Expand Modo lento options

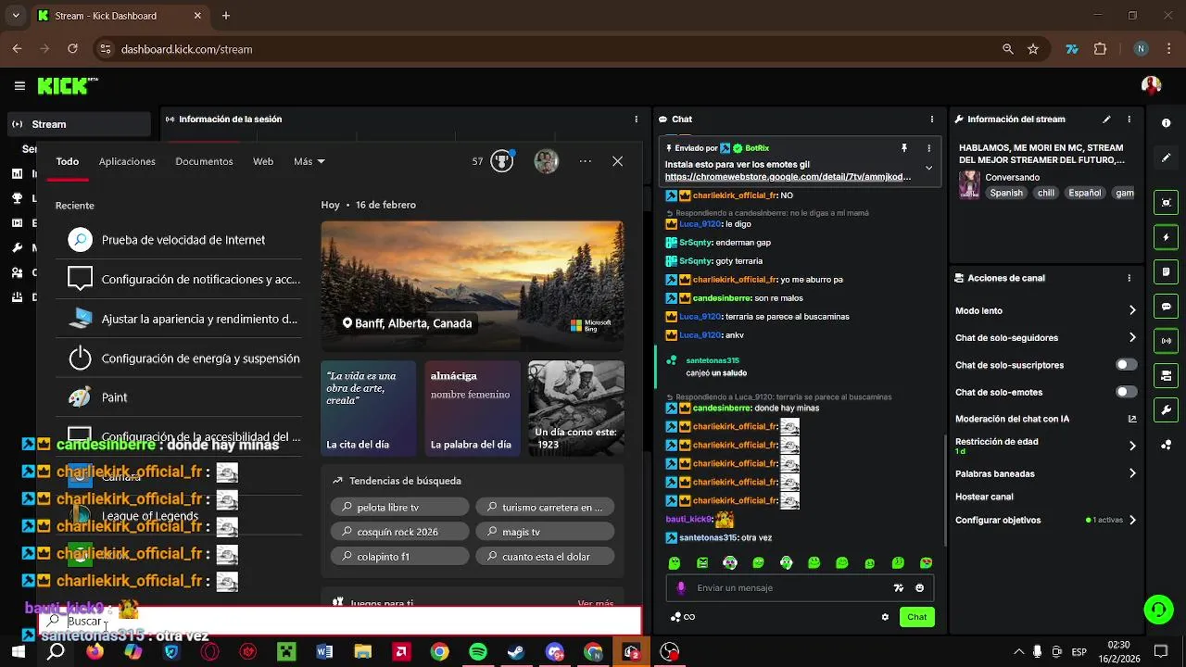point(1132,311)
